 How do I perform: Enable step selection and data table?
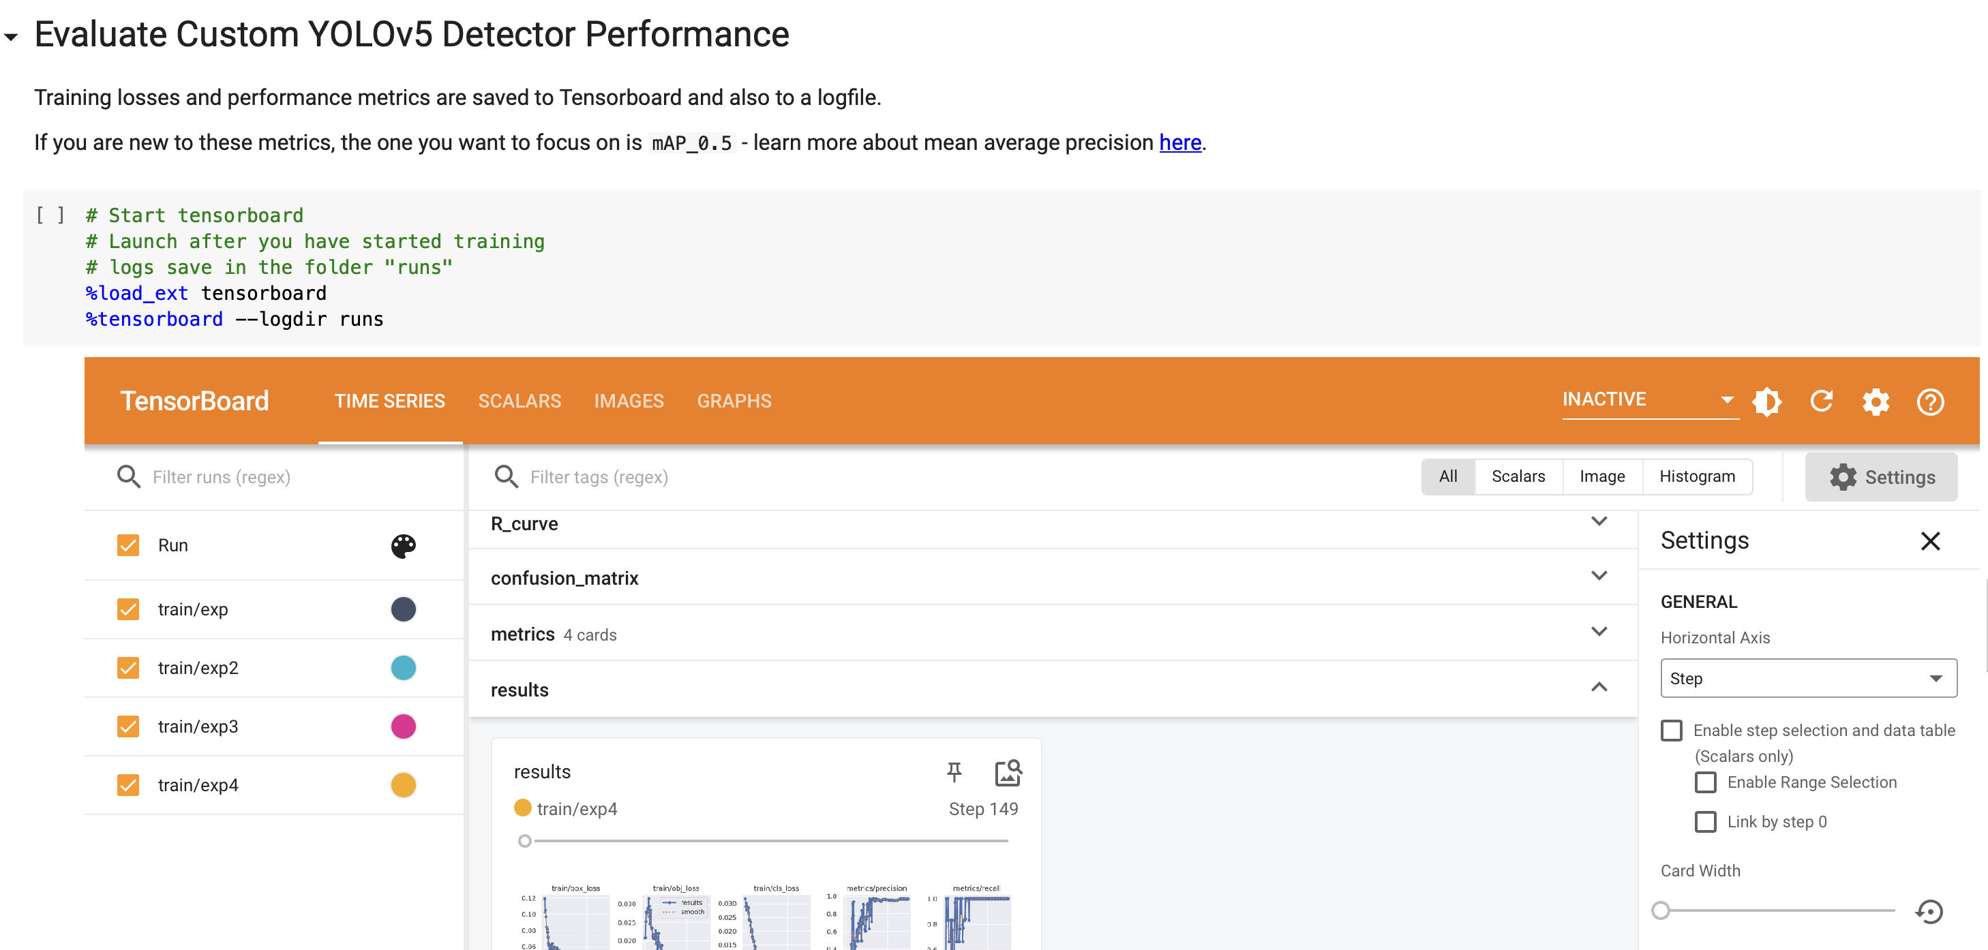click(1672, 730)
